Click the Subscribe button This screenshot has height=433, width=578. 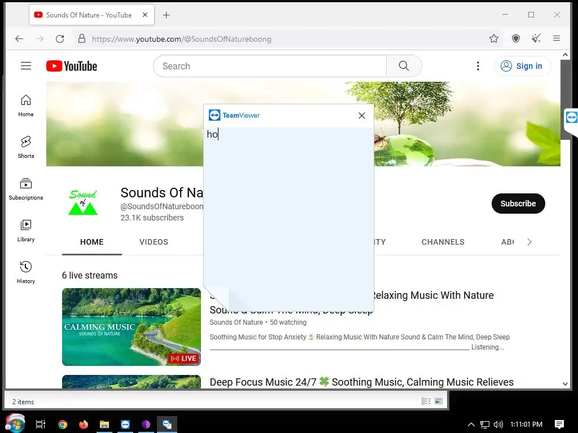pos(518,203)
